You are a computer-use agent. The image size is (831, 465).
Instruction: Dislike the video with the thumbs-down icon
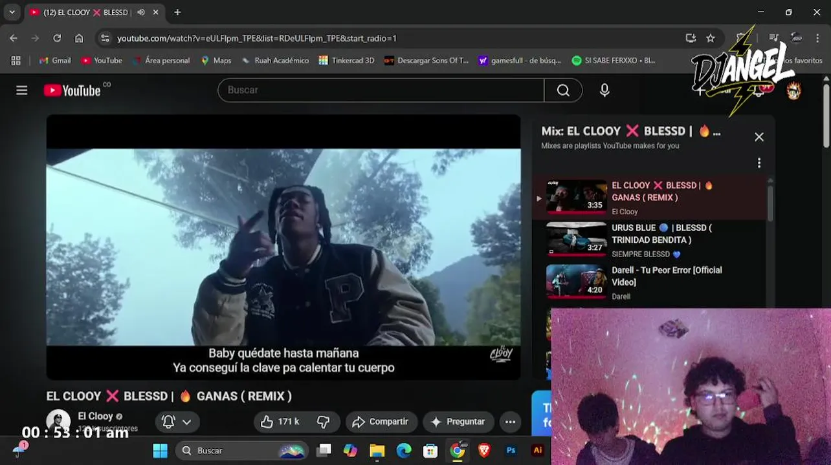click(x=324, y=422)
